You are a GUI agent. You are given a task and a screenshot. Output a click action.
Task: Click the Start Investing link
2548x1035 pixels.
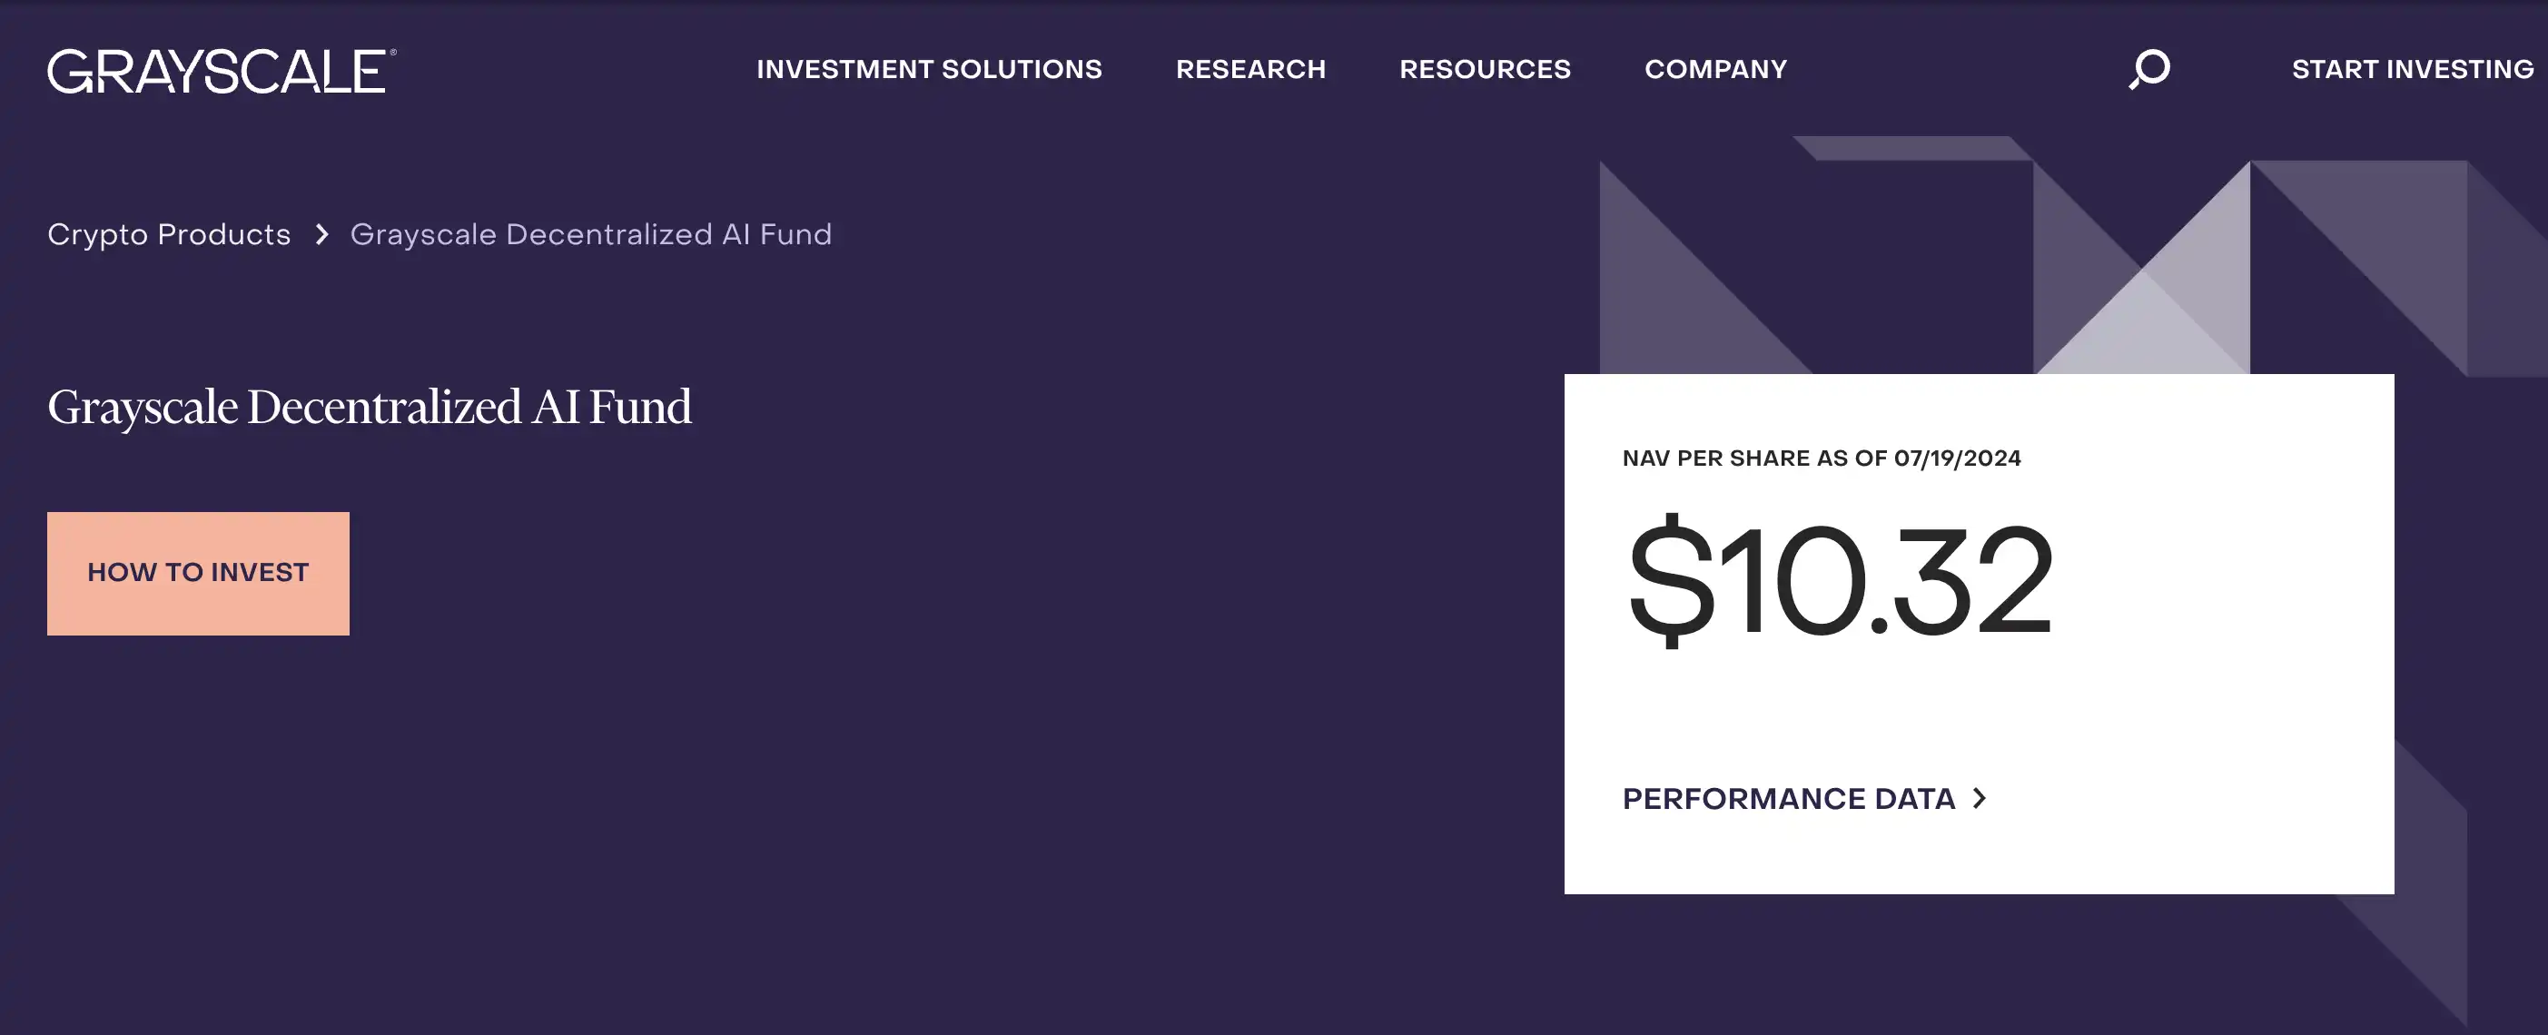point(2412,69)
